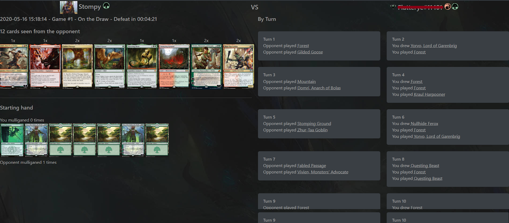Open the Gilded Goose link in Turn 1
This screenshot has width=509, height=223.
(310, 52)
